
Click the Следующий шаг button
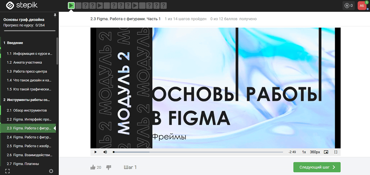(x=317, y=167)
